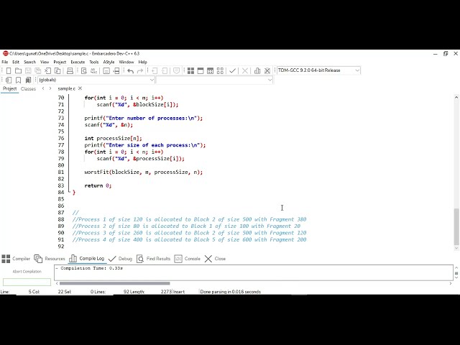This screenshot has height=345, width=460.
Task: Click the New file toolbar icon
Action: (9, 70)
